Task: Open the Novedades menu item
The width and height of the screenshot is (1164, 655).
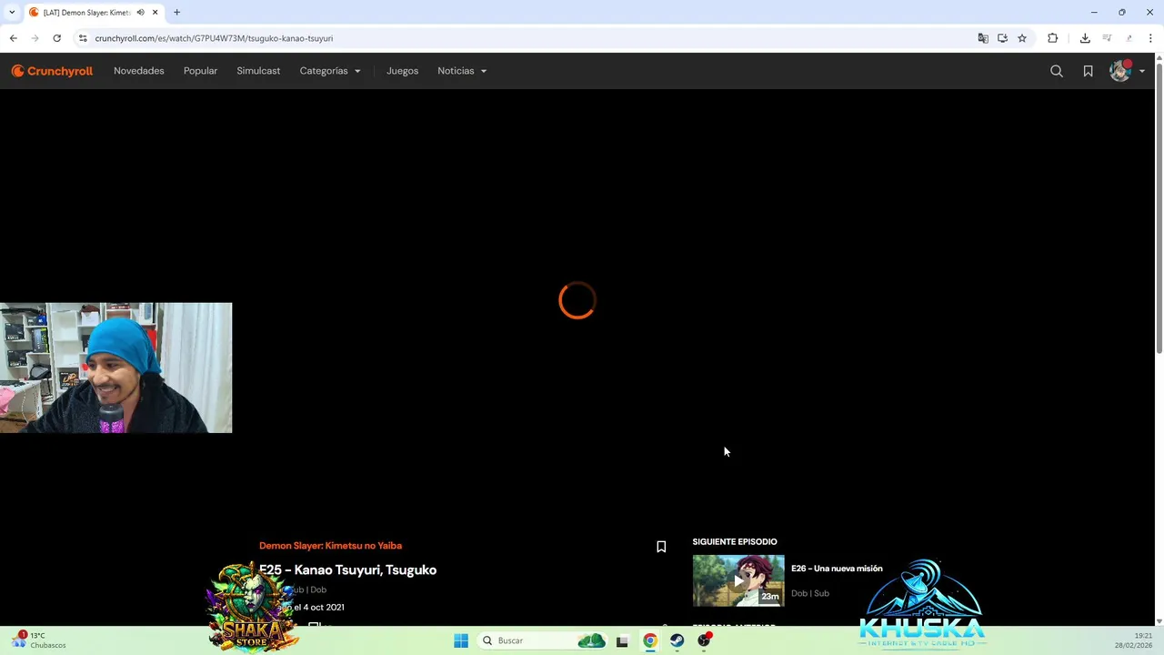Action: [139, 71]
